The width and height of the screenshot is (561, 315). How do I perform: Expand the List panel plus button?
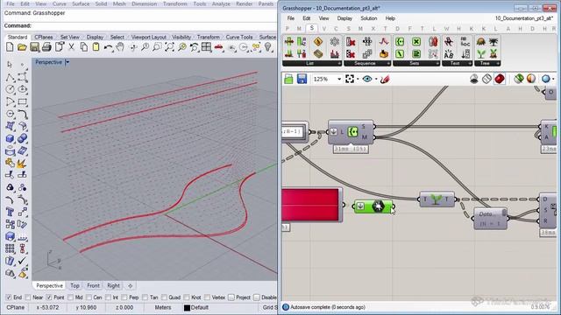pos(339,63)
